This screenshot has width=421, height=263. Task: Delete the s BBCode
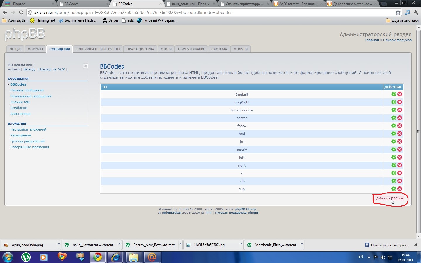[400, 173]
